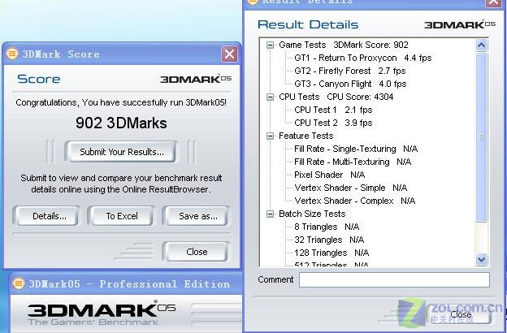Select Fill Rate - Multi-Texturing row
The height and width of the screenshot is (333, 507).
tap(353, 162)
